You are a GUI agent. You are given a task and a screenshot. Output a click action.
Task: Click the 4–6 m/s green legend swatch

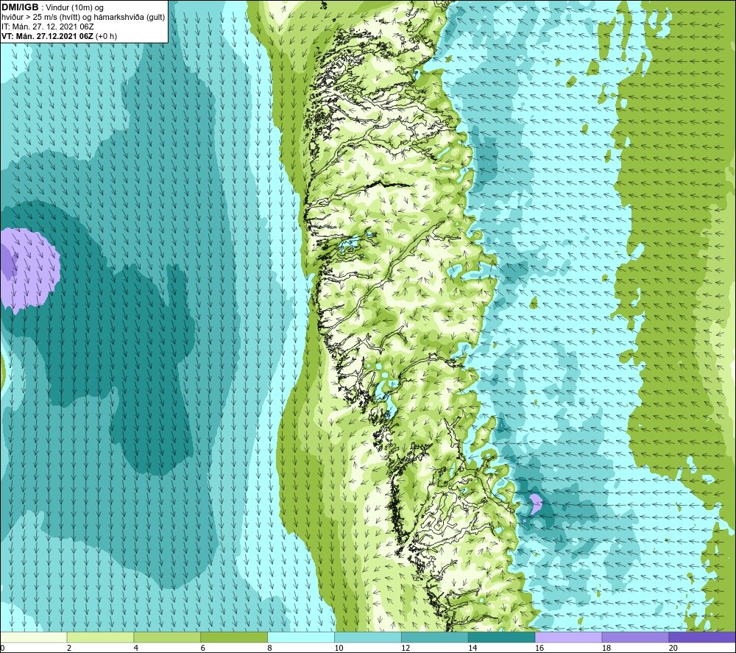[x=167, y=637]
